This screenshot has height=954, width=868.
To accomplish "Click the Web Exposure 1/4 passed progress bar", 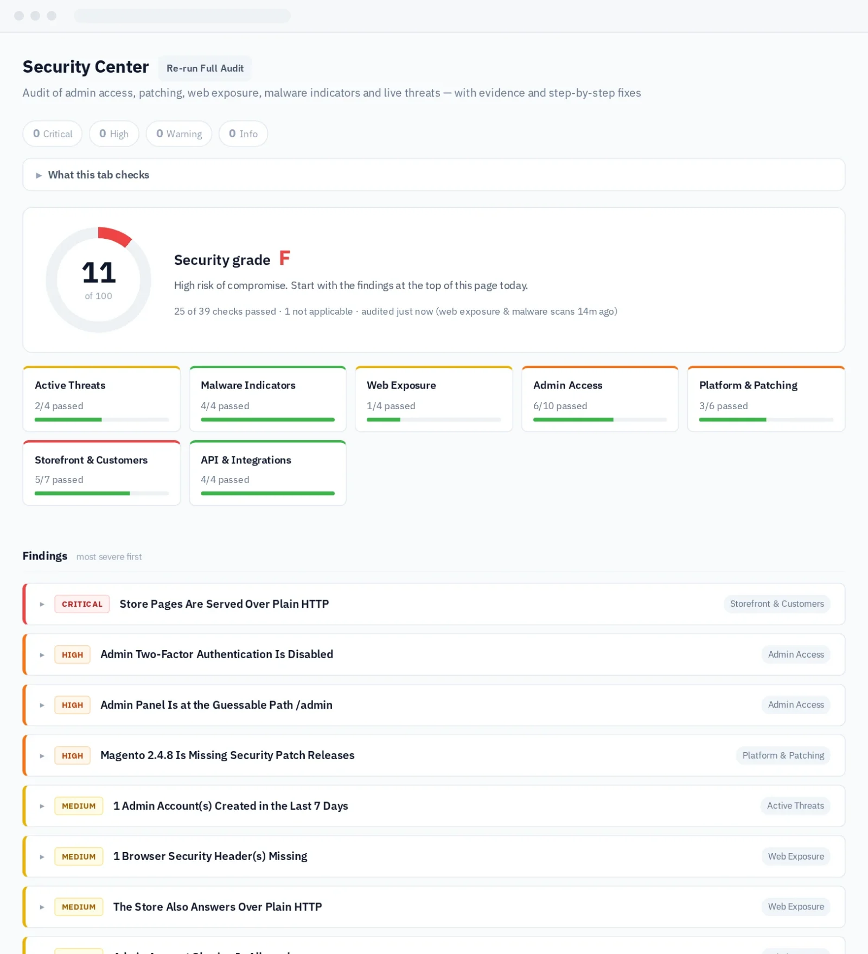I will click(433, 419).
